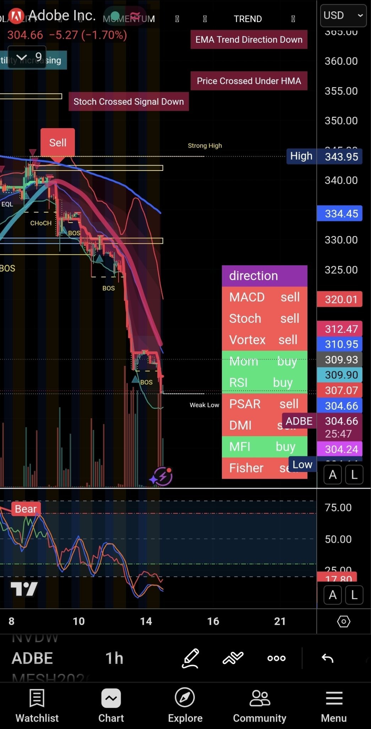
Task: Tap the Bear label in oscillator pane
Action: point(26,509)
